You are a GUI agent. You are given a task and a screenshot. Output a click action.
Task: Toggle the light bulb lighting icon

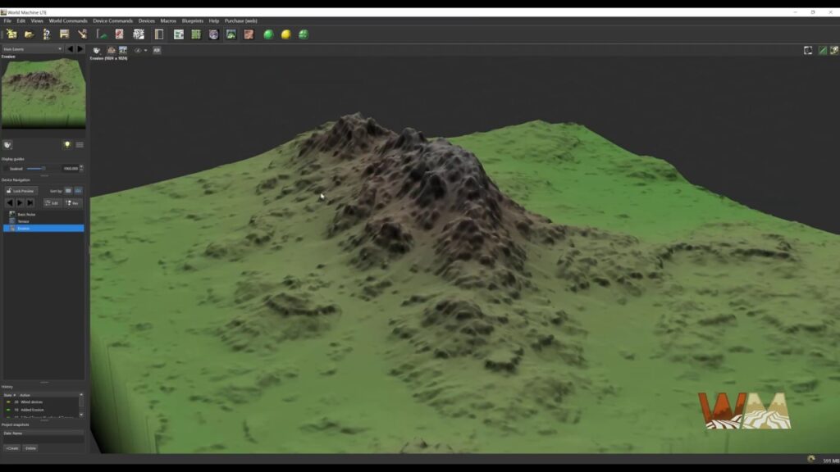[x=67, y=144]
